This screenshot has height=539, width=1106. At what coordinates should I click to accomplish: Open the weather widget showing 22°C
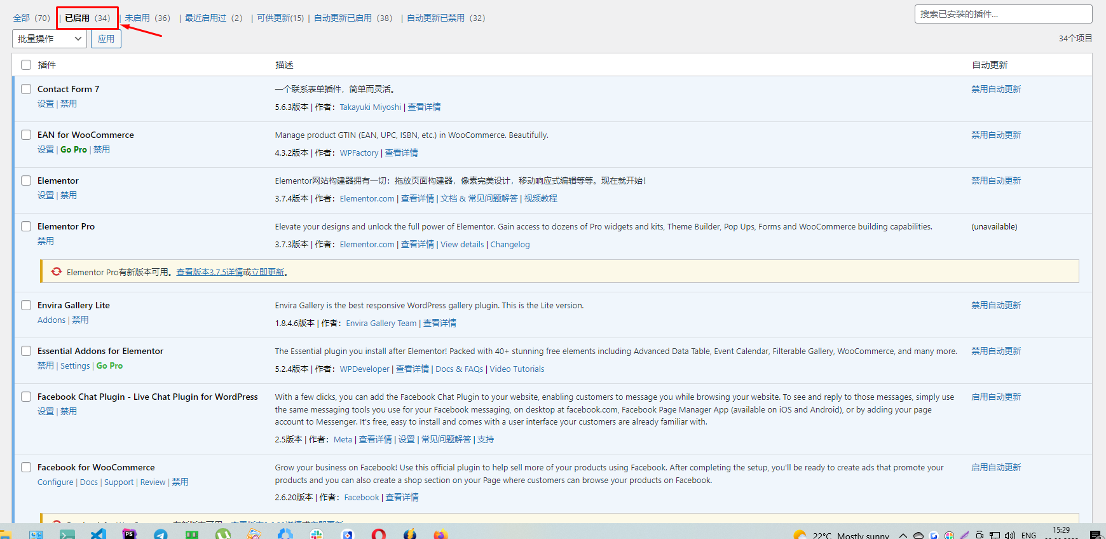point(842,535)
